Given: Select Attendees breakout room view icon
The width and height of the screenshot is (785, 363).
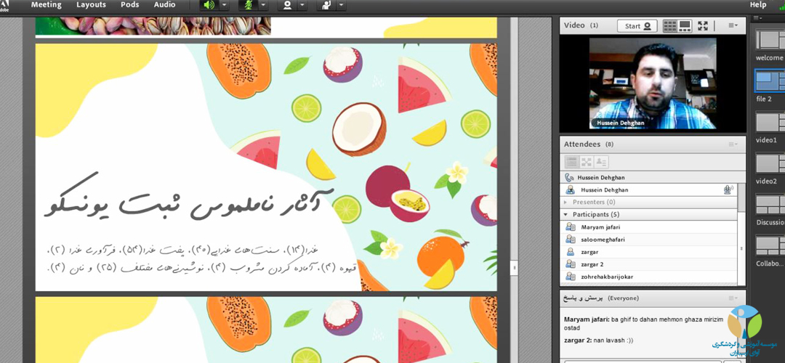Looking at the screenshot, I should pyautogui.click(x=587, y=162).
